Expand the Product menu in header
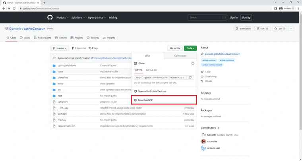 pyautogui.click(x=62, y=17)
